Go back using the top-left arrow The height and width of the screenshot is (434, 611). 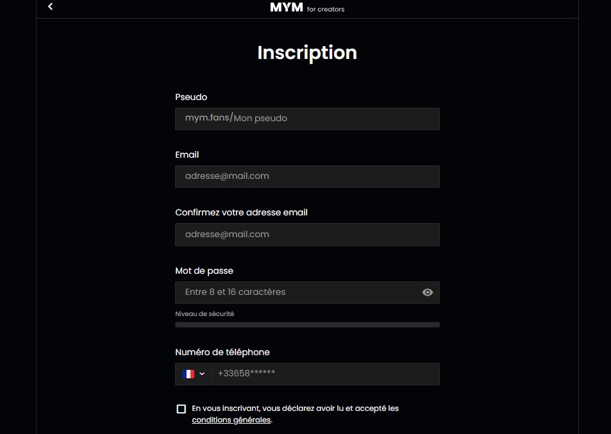pyautogui.click(x=51, y=6)
